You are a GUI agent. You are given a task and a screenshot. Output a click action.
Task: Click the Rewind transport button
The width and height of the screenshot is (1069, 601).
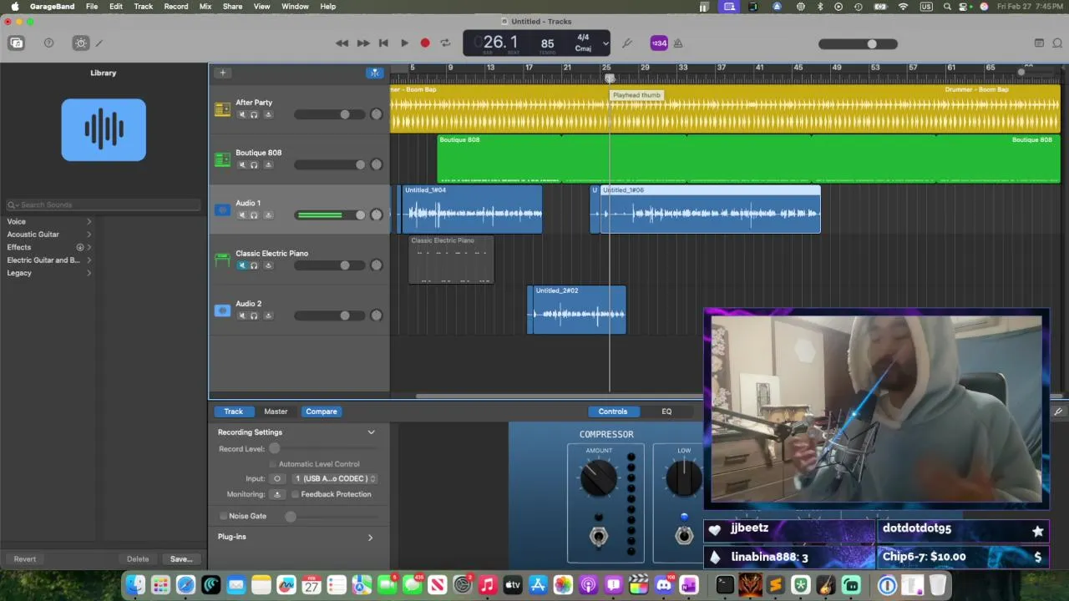[x=342, y=43]
